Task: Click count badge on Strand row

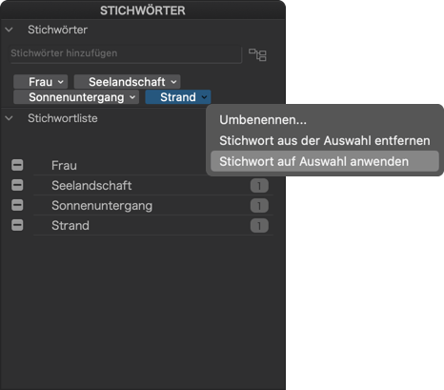Action: [x=259, y=226]
